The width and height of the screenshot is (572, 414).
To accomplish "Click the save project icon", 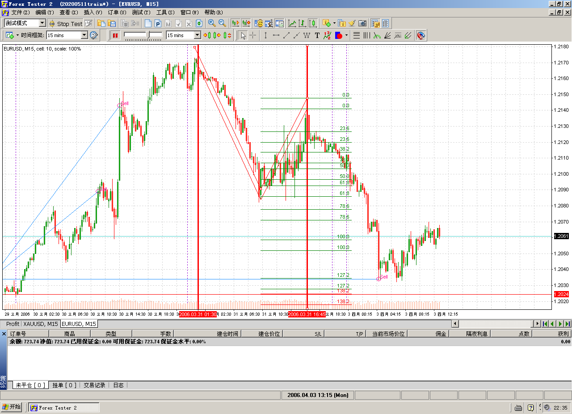I will 112,24.
